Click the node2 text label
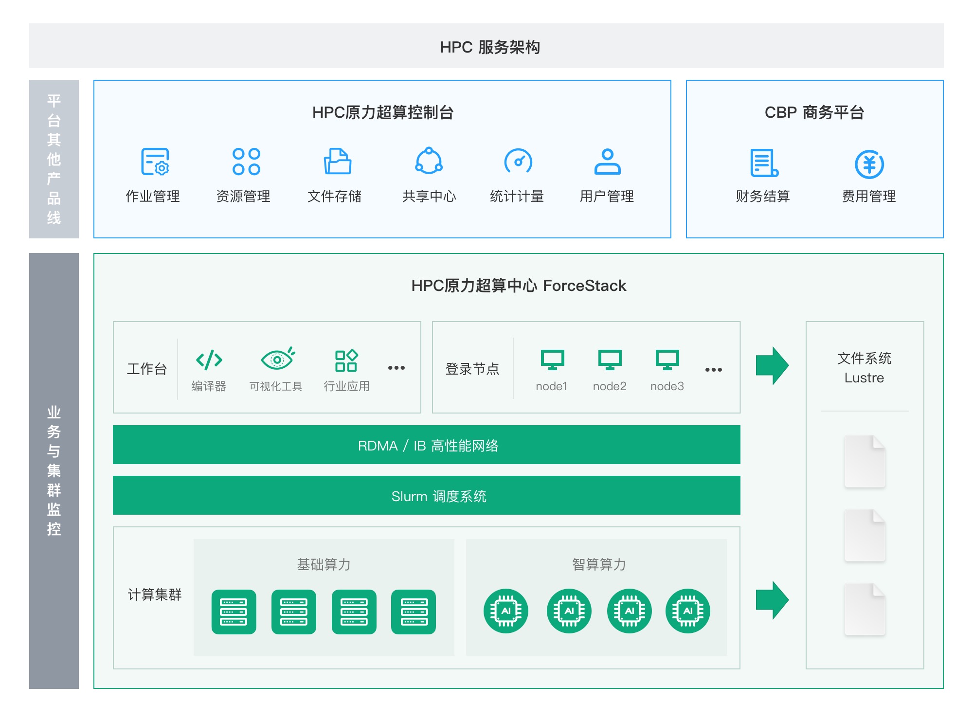 [x=610, y=386]
